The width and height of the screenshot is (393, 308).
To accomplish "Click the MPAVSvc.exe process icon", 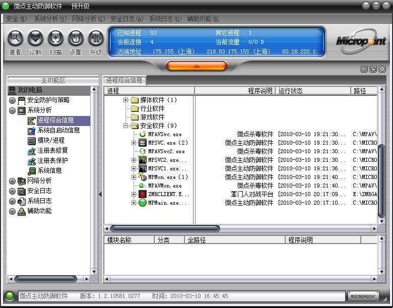I will pos(143,134).
